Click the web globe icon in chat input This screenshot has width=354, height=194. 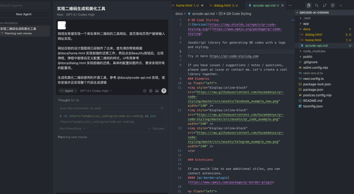pos(151,91)
